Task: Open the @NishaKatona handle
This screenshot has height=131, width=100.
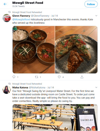Action: [37, 87]
